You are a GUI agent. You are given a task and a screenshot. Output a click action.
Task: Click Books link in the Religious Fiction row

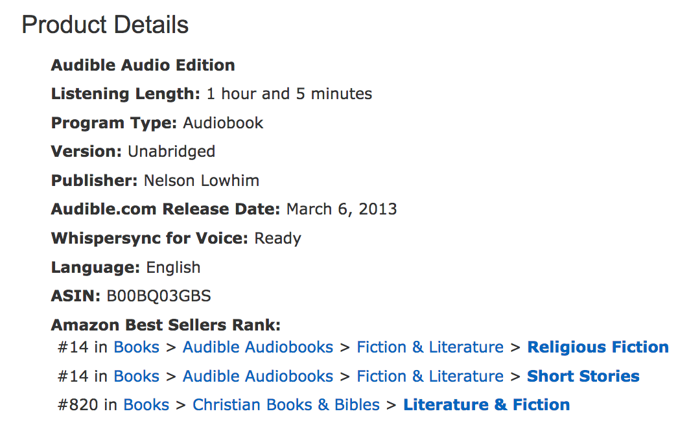click(136, 347)
